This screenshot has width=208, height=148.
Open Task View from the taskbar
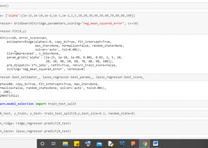point(54,144)
